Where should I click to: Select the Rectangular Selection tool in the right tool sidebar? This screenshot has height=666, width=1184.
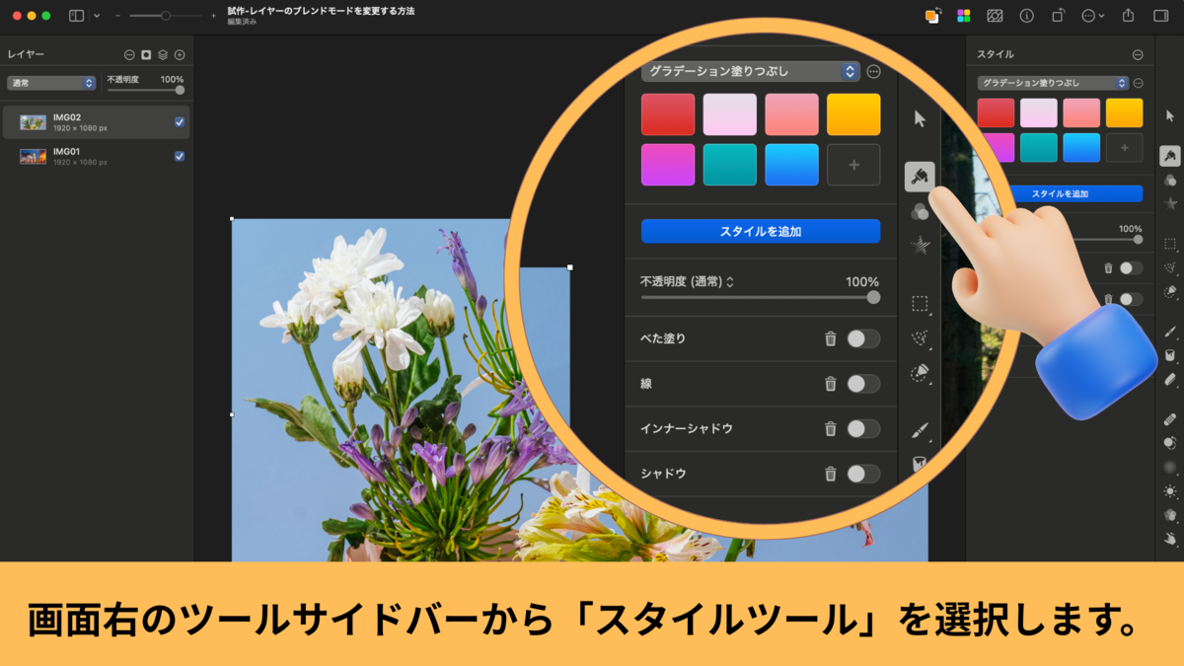pos(1170,244)
